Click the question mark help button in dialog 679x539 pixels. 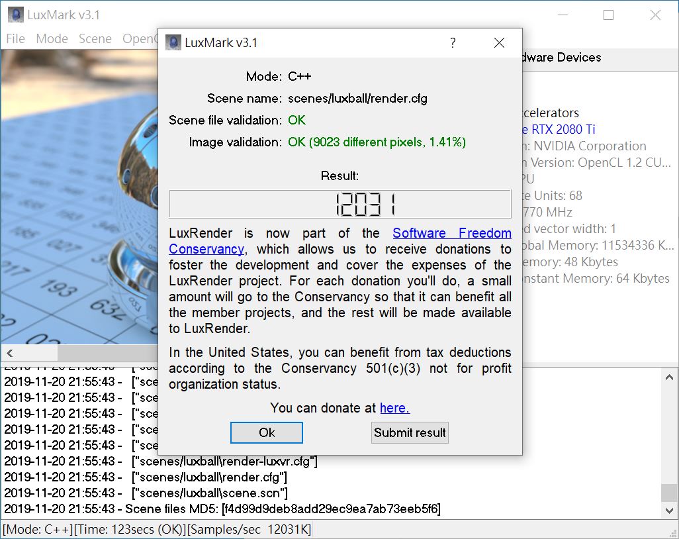(453, 43)
